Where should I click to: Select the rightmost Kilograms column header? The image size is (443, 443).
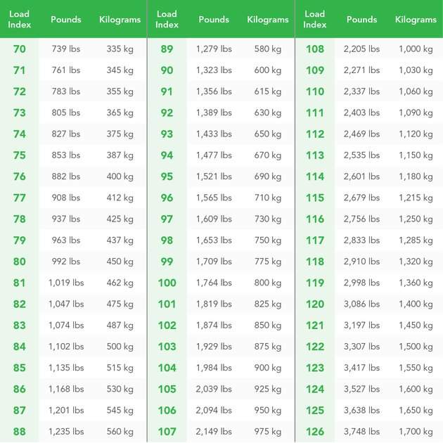coord(416,19)
